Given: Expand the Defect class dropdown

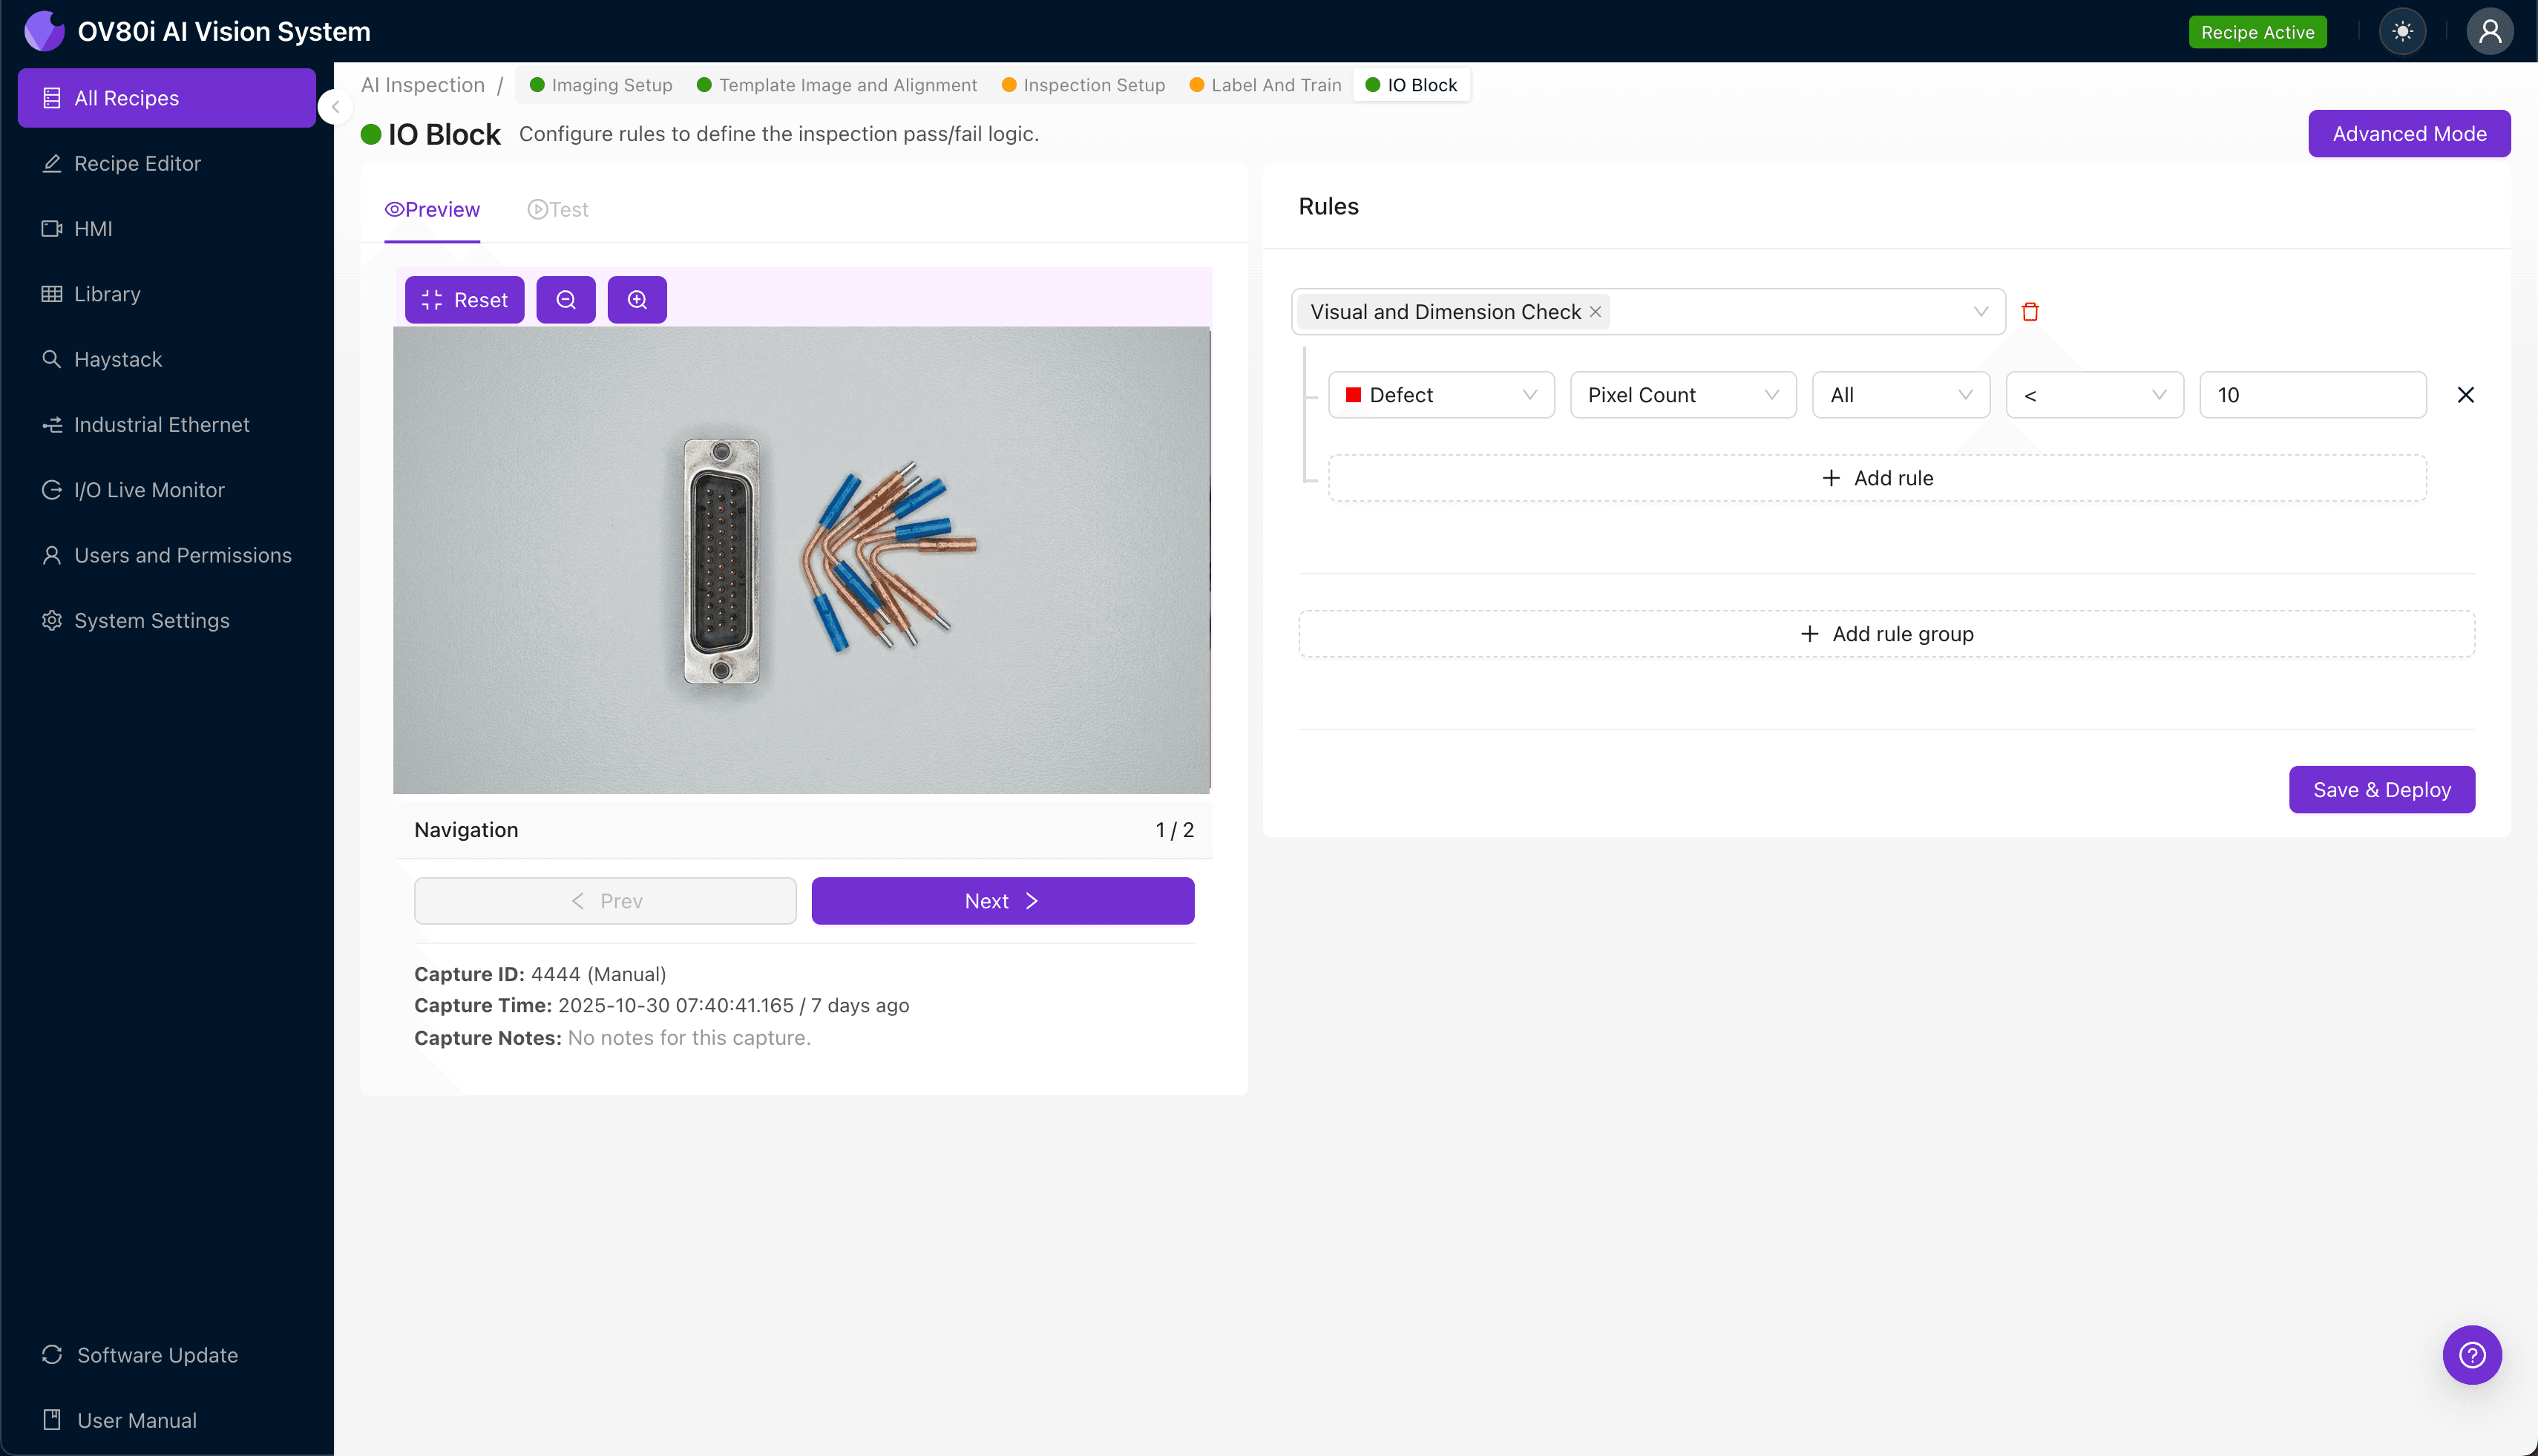Looking at the screenshot, I should click(x=1441, y=395).
